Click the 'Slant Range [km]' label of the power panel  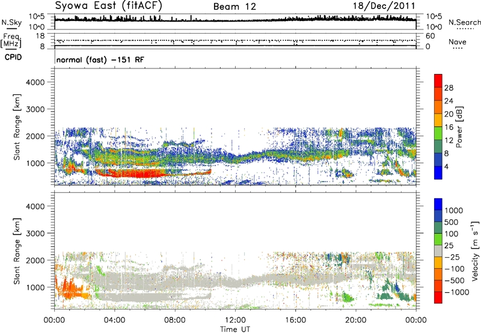17,127
